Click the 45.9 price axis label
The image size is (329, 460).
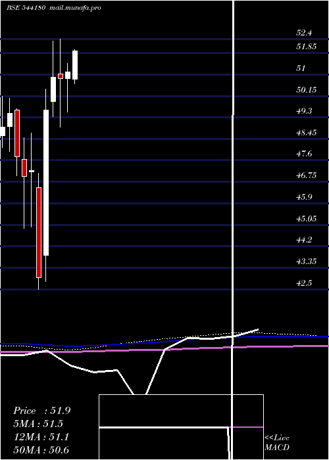pos(304,197)
